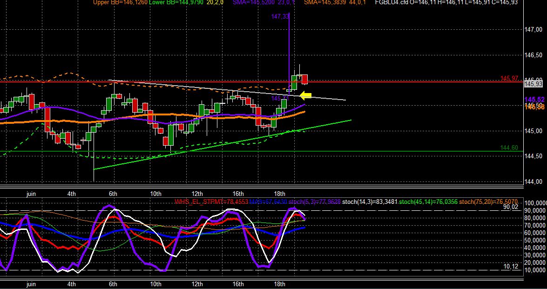Click the rising green trendline under the lows
The height and width of the screenshot is (289, 547).
pyautogui.click(x=223, y=145)
